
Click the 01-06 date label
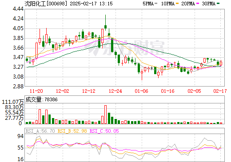(142, 91)
